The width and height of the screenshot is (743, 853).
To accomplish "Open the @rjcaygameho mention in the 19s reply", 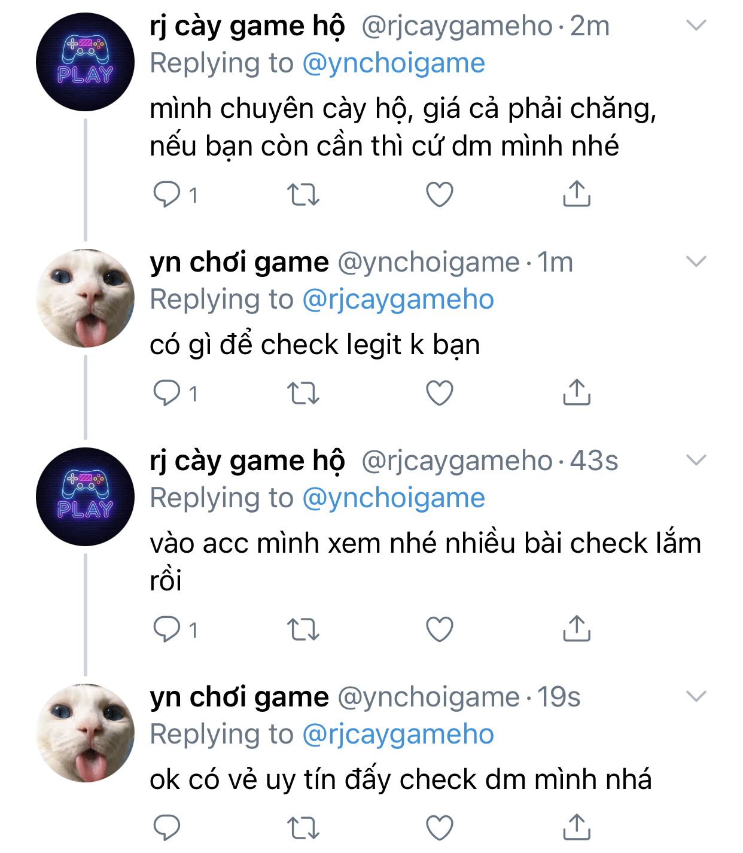I will pos(398,735).
